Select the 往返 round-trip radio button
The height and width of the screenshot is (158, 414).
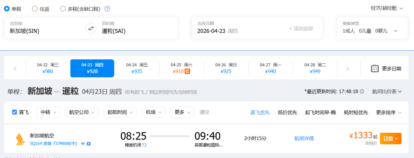click(x=35, y=8)
